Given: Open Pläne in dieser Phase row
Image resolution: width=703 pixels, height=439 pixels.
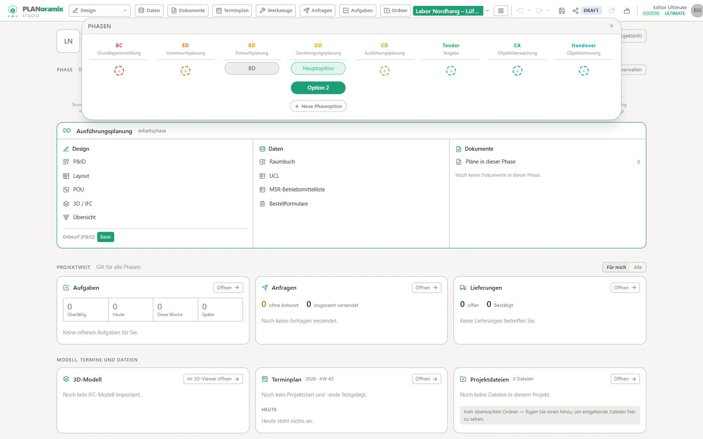Looking at the screenshot, I should pos(548,162).
